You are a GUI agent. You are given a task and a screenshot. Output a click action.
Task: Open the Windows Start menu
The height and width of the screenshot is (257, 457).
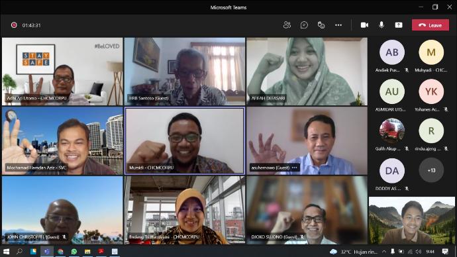pos(6,251)
